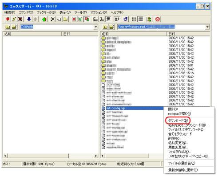
Task: Click the Disconnect icon in toolbar
Action: [20, 19]
